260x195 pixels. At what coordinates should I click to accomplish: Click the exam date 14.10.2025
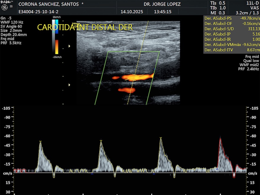(x=132, y=12)
